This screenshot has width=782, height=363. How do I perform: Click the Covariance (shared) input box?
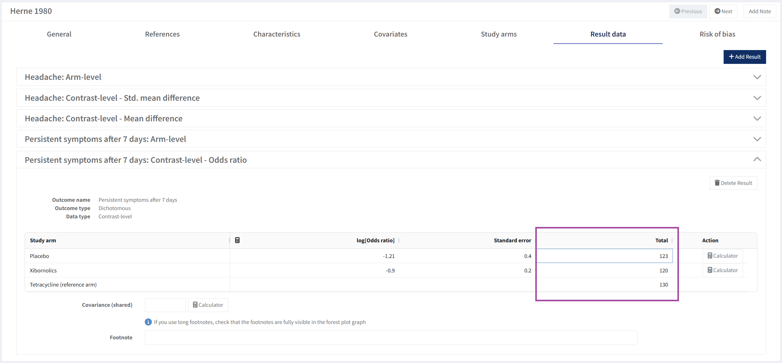[x=165, y=305]
